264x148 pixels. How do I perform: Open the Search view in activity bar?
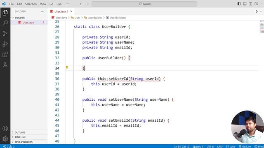(5, 23)
